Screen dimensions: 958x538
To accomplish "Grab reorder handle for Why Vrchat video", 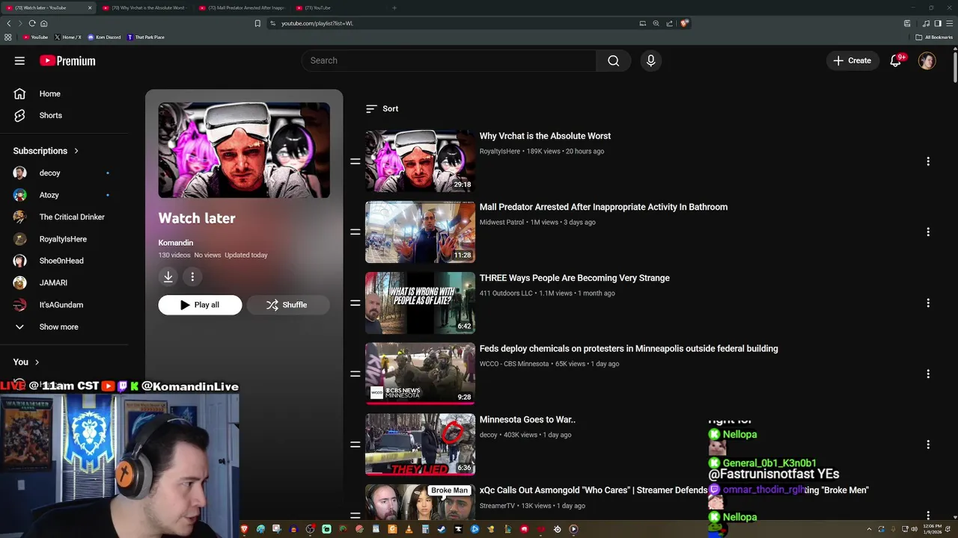I will pyautogui.click(x=356, y=161).
